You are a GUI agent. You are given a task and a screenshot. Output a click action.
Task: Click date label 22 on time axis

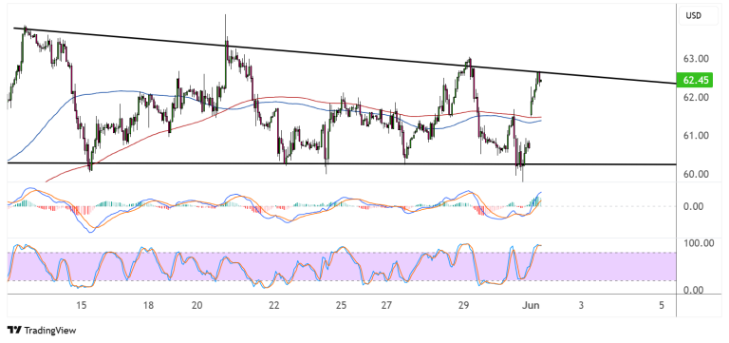(x=273, y=305)
